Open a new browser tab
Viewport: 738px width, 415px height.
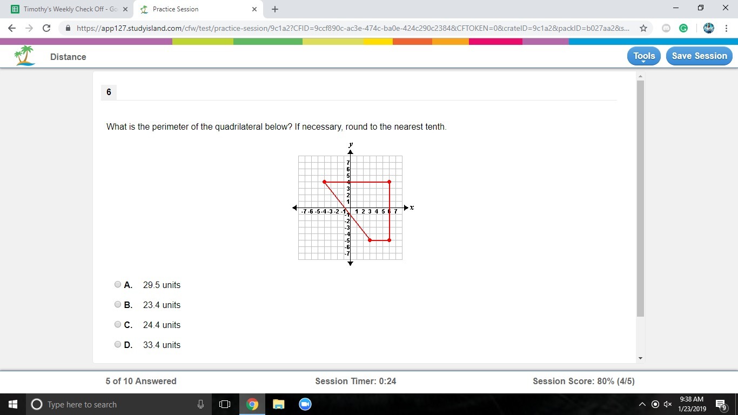(275, 9)
